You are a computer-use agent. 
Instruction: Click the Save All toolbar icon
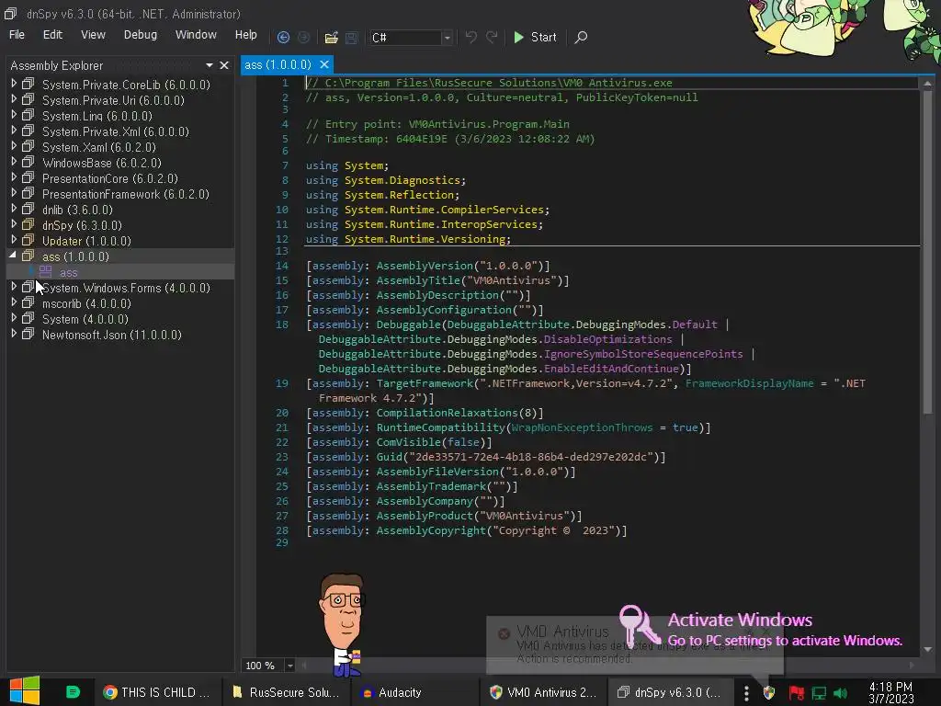[352, 37]
